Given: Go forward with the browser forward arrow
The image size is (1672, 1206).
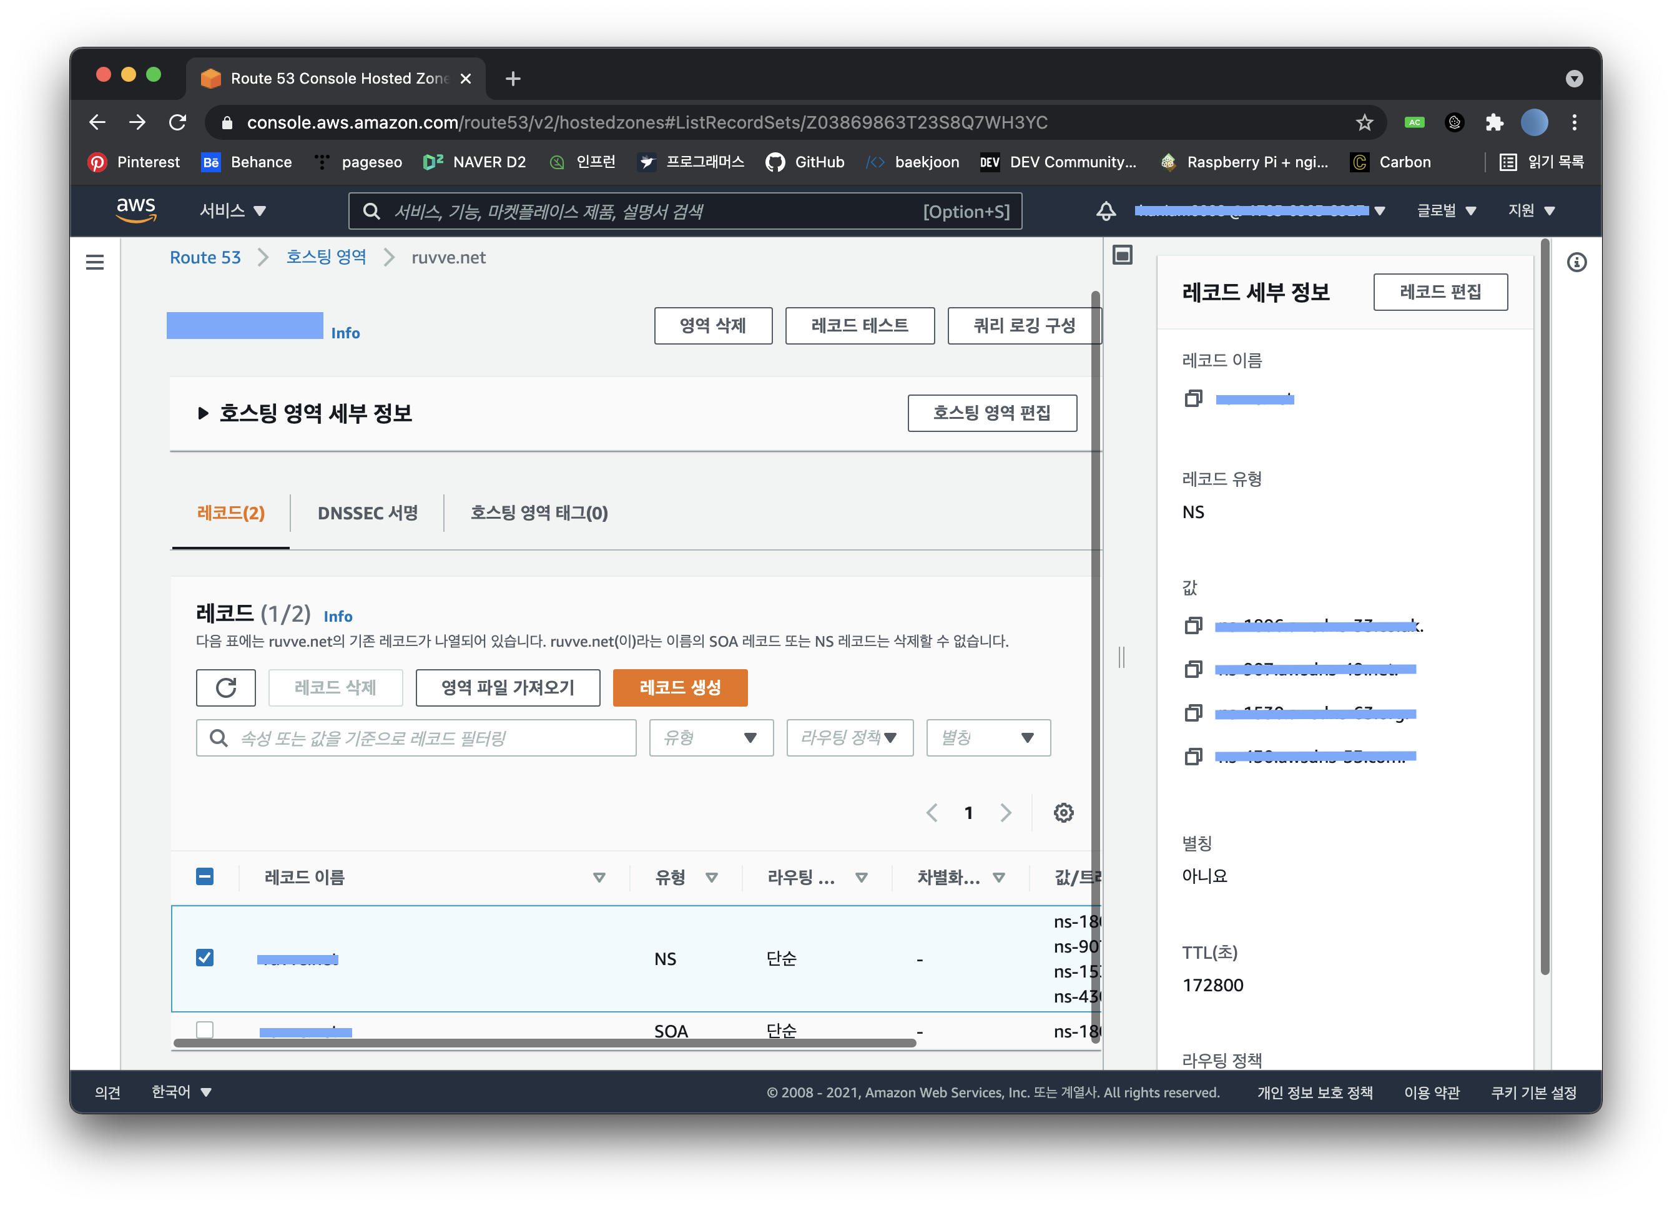Looking at the screenshot, I should [x=137, y=122].
